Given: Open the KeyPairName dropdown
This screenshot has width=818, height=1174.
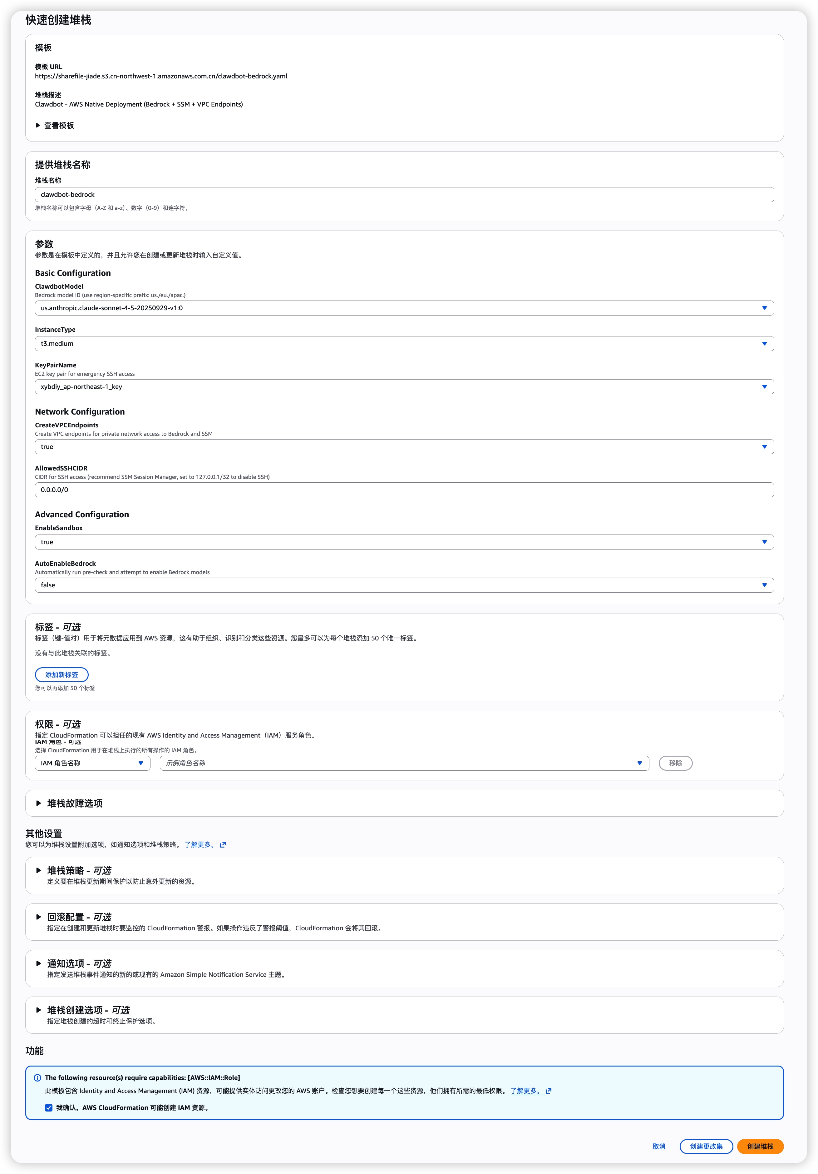Looking at the screenshot, I should click(x=404, y=386).
